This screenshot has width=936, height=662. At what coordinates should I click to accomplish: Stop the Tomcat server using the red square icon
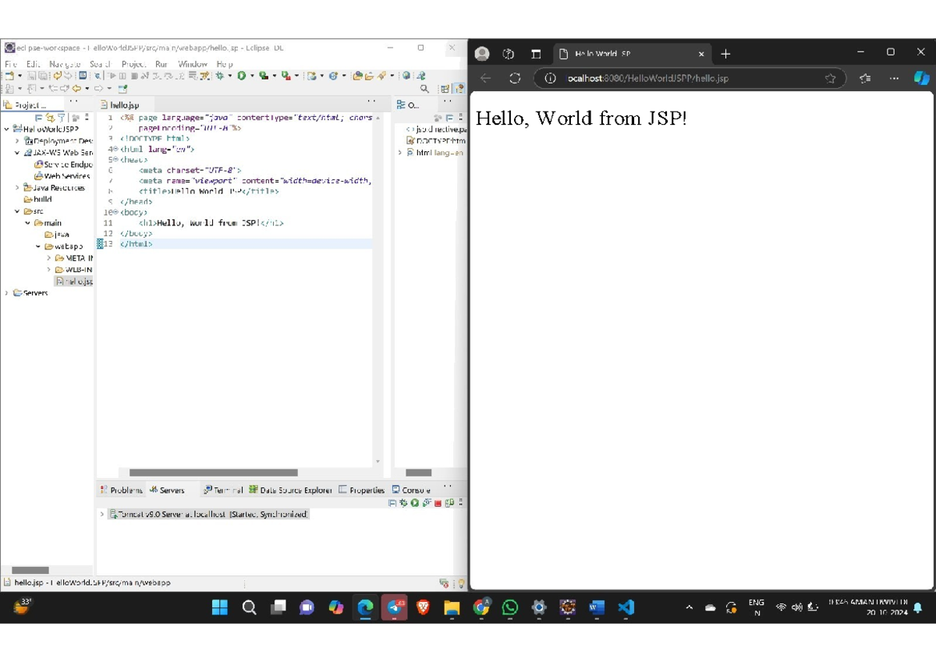[437, 503]
